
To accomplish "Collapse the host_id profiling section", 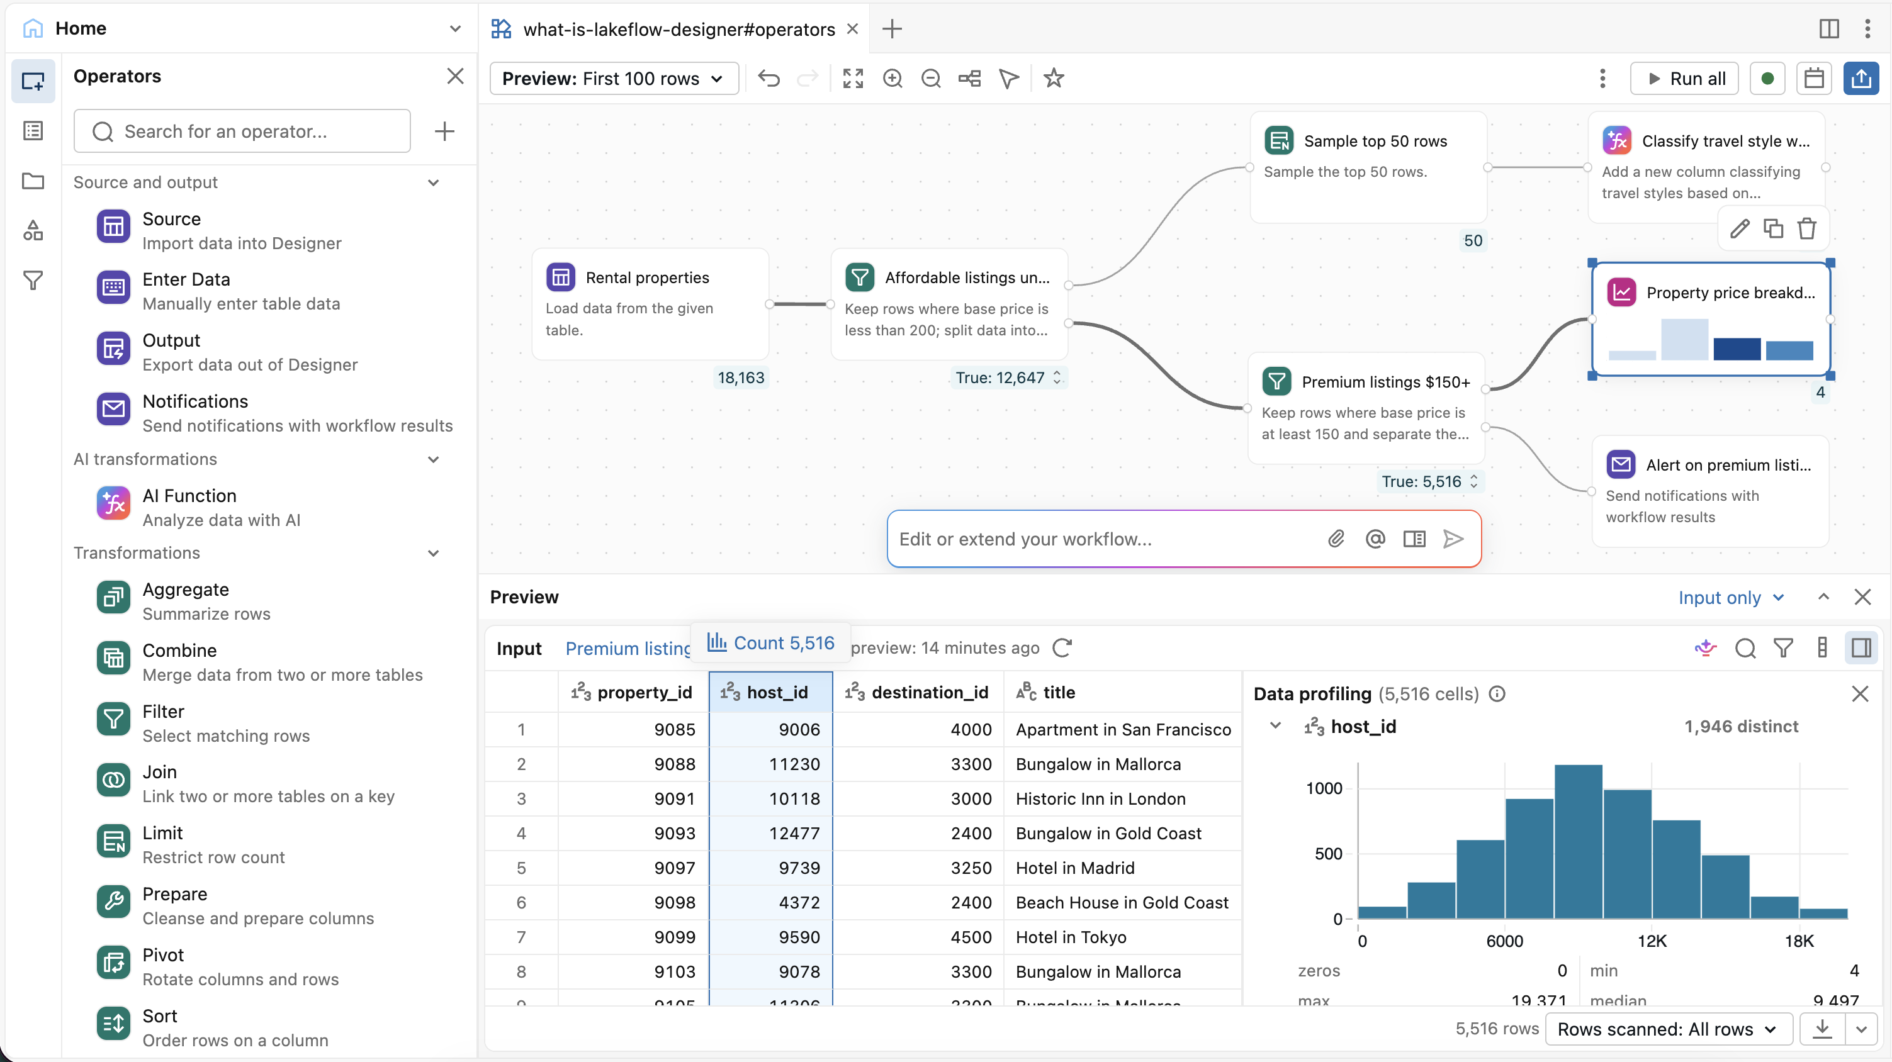I will point(1276,726).
